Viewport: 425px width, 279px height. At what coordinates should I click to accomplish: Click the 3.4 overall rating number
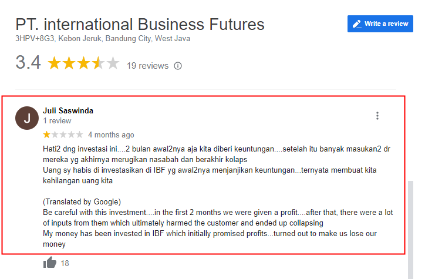point(28,63)
